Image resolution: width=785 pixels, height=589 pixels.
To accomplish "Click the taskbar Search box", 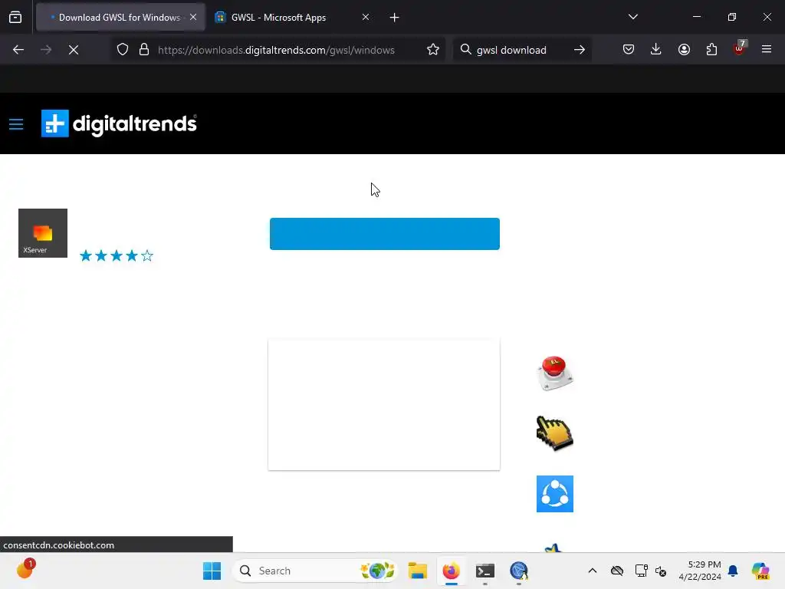I will click(x=315, y=571).
